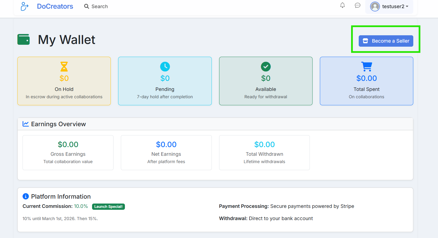Open notifications bell icon
This screenshot has width=438, height=238.
pos(342,5)
